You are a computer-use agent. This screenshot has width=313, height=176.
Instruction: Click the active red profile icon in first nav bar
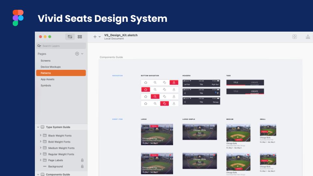[x=174, y=82]
